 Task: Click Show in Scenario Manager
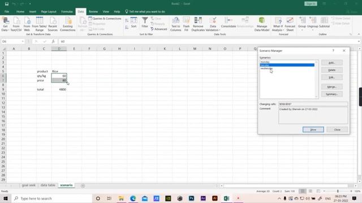[313, 130]
